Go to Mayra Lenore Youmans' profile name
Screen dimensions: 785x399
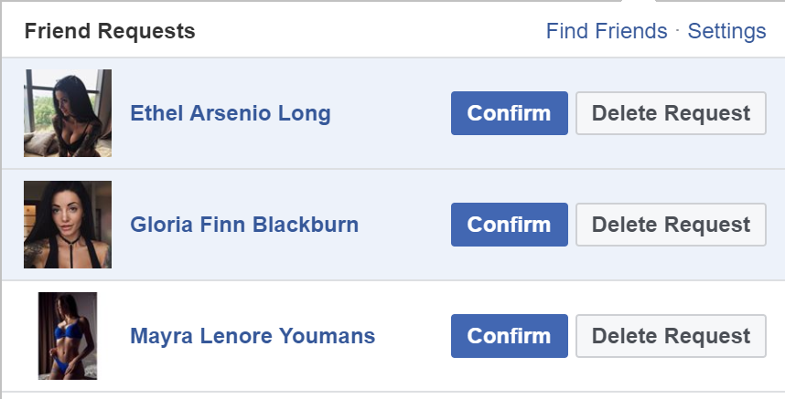coord(253,336)
